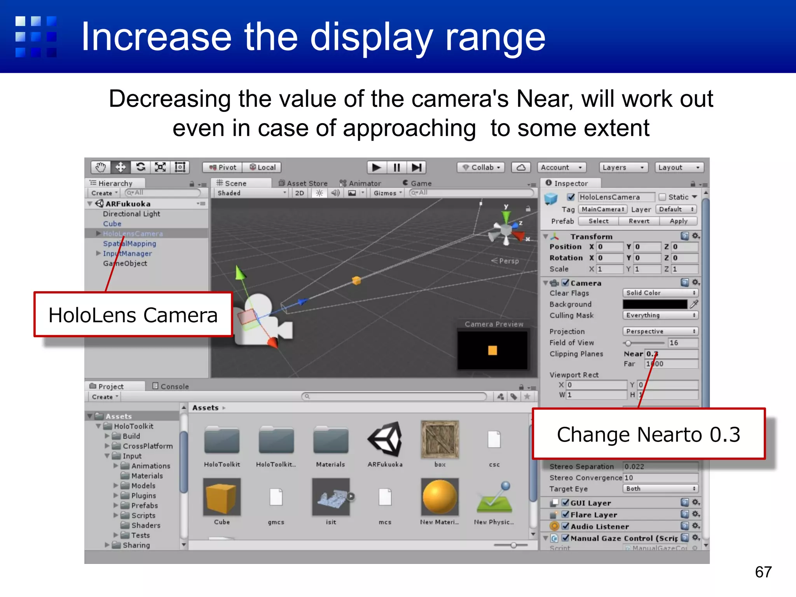The image size is (796, 597).
Task: Open Camera component gear menu
Action: click(696, 283)
